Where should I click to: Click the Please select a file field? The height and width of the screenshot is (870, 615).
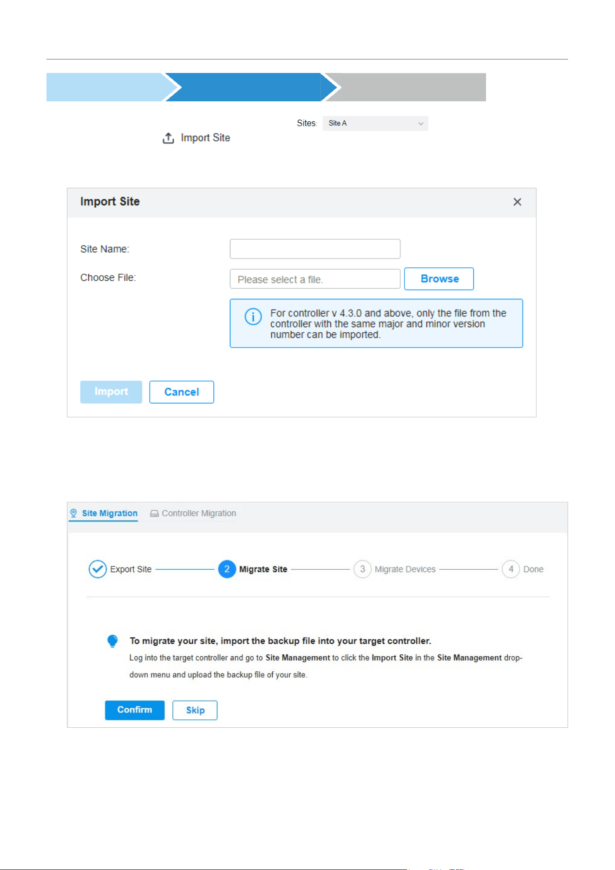tap(315, 279)
